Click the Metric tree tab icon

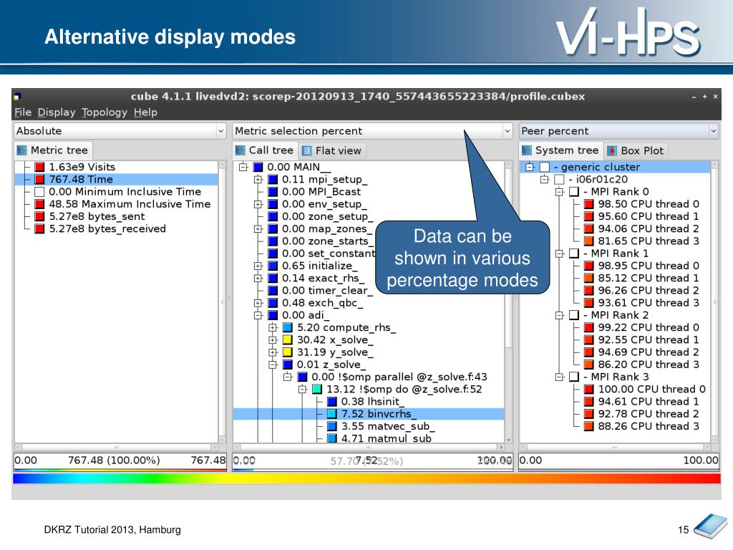tap(22, 150)
